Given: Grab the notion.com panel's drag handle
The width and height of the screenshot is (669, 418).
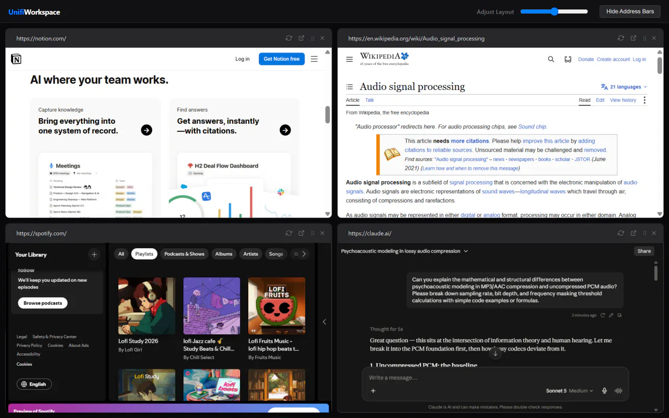Looking at the screenshot, I should [x=313, y=38].
